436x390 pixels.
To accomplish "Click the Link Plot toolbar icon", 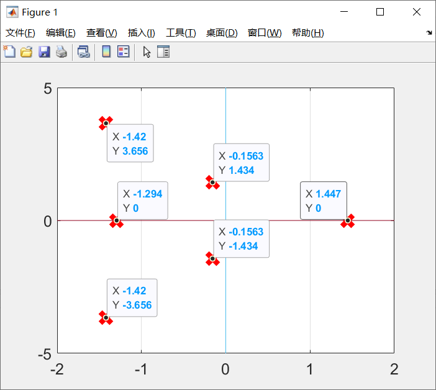I will pos(84,52).
